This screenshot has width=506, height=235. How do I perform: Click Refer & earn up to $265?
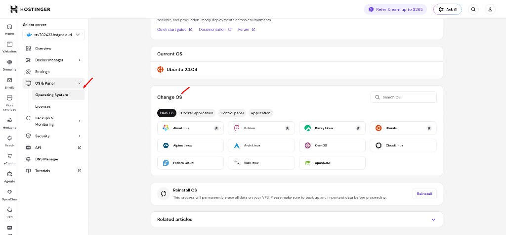395,9
